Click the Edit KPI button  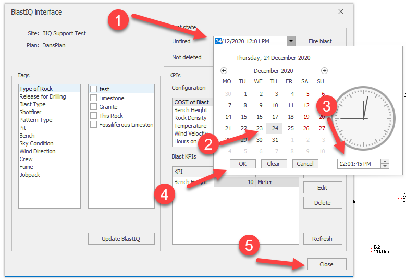pyautogui.click(x=323, y=188)
